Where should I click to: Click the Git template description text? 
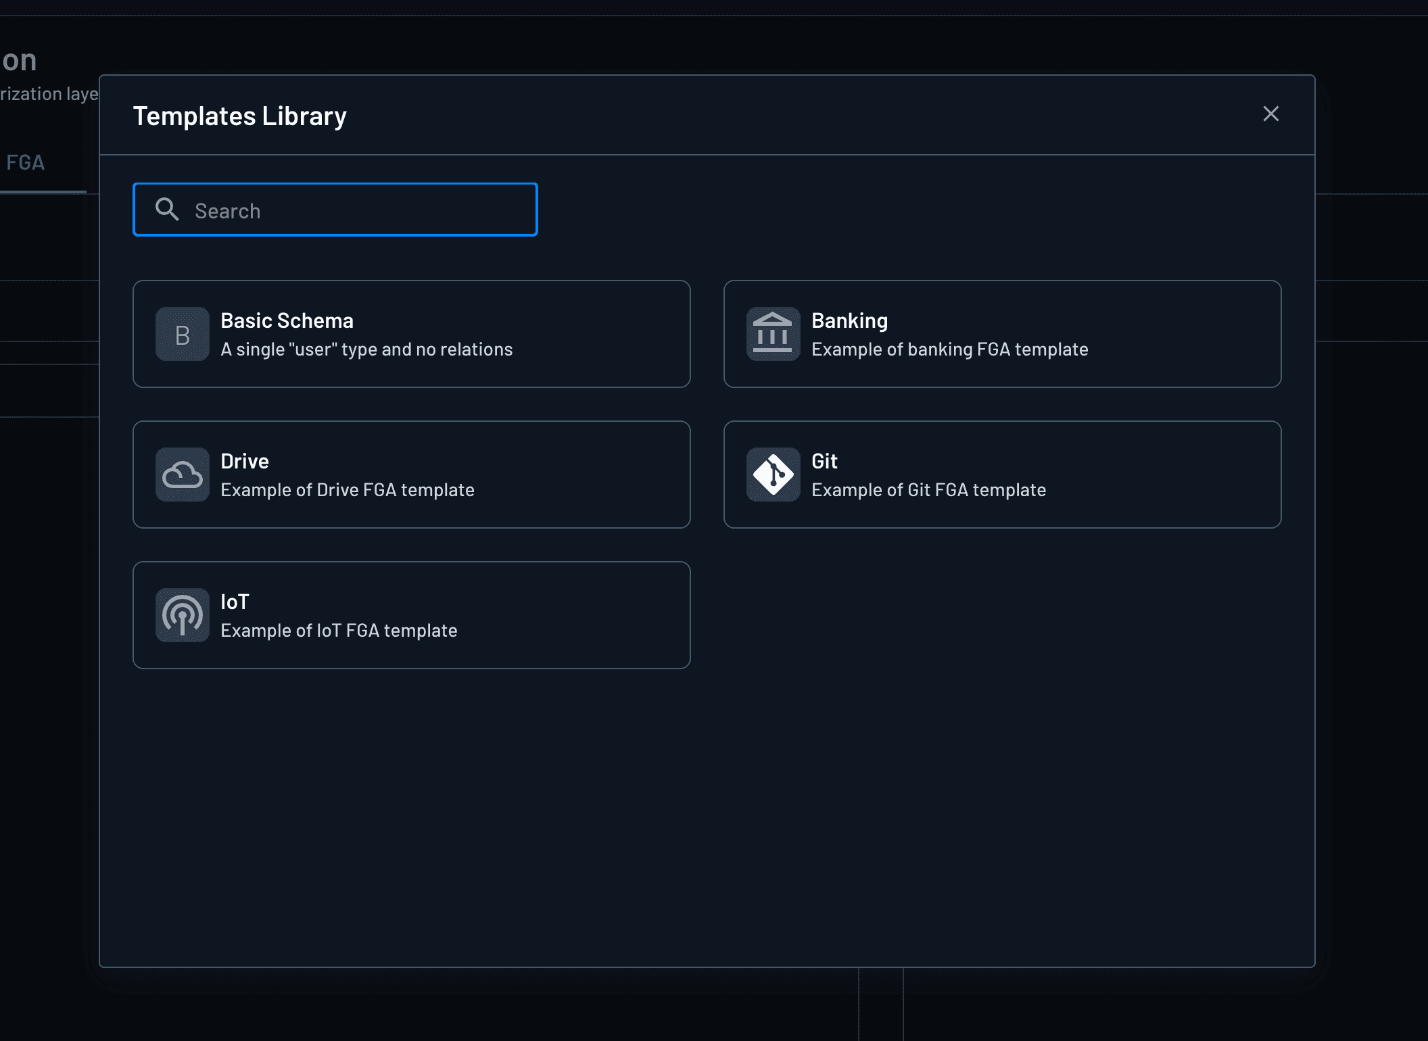[x=929, y=489]
